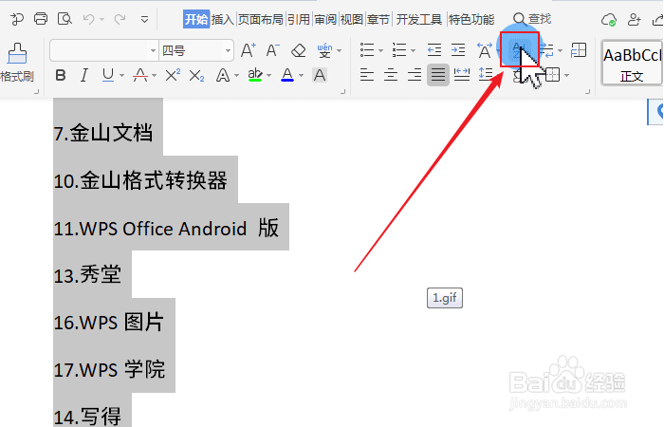Apply superscript with the X² icon

click(x=173, y=75)
